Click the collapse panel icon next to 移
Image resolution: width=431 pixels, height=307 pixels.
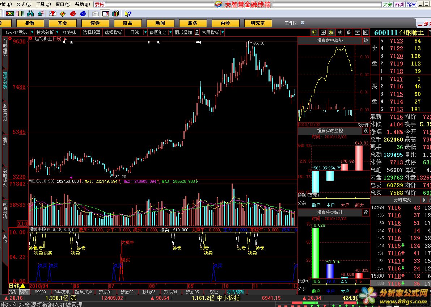(x=357, y=33)
